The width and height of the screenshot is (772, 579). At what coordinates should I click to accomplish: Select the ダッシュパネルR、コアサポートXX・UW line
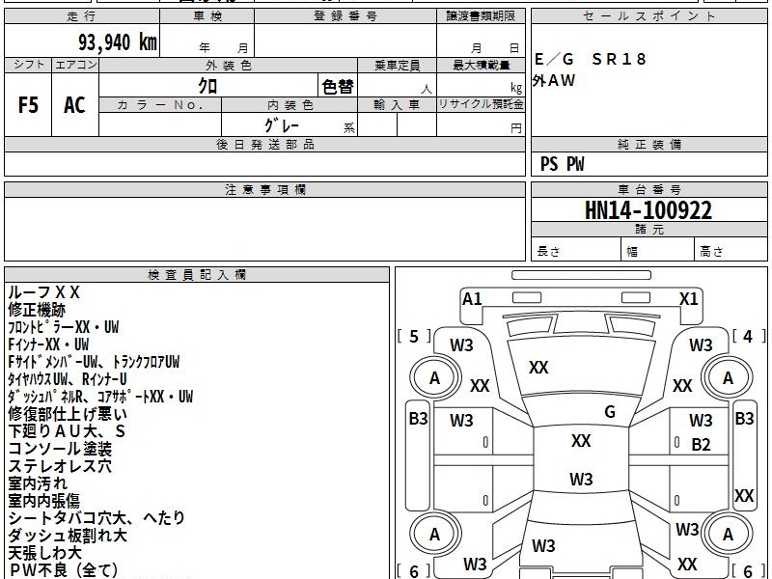pos(100,397)
